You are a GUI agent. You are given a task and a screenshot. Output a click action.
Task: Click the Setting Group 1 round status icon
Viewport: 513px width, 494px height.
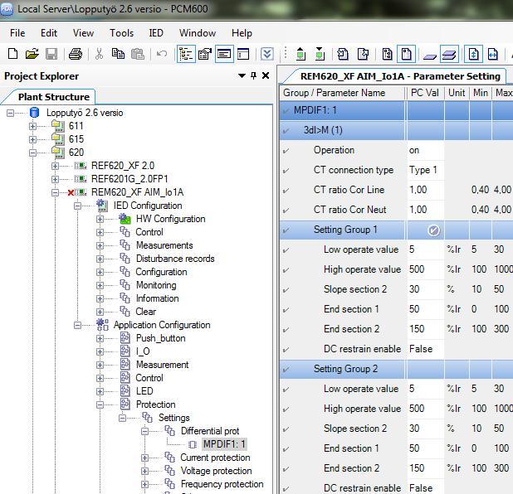click(x=433, y=230)
